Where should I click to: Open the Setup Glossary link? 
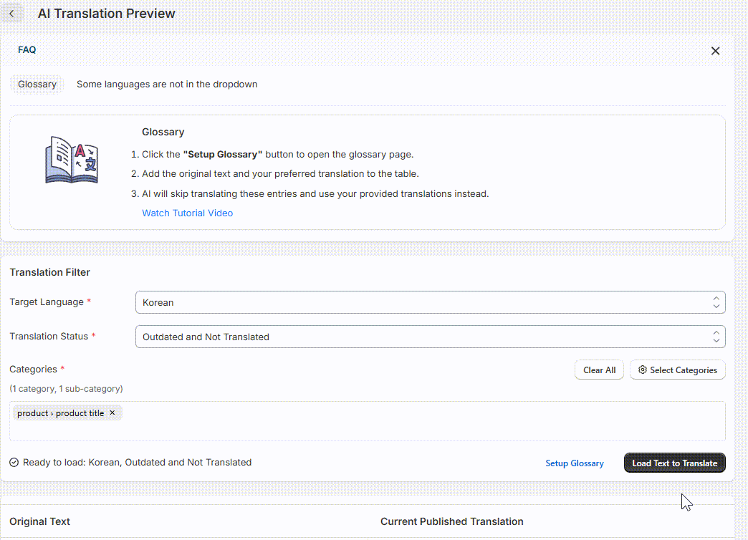click(x=575, y=463)
